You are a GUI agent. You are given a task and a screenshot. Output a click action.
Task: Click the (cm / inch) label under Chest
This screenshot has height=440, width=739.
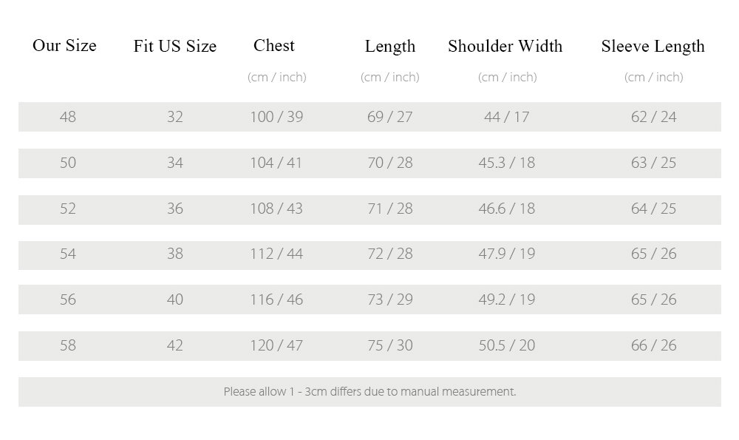pos(277,77)
